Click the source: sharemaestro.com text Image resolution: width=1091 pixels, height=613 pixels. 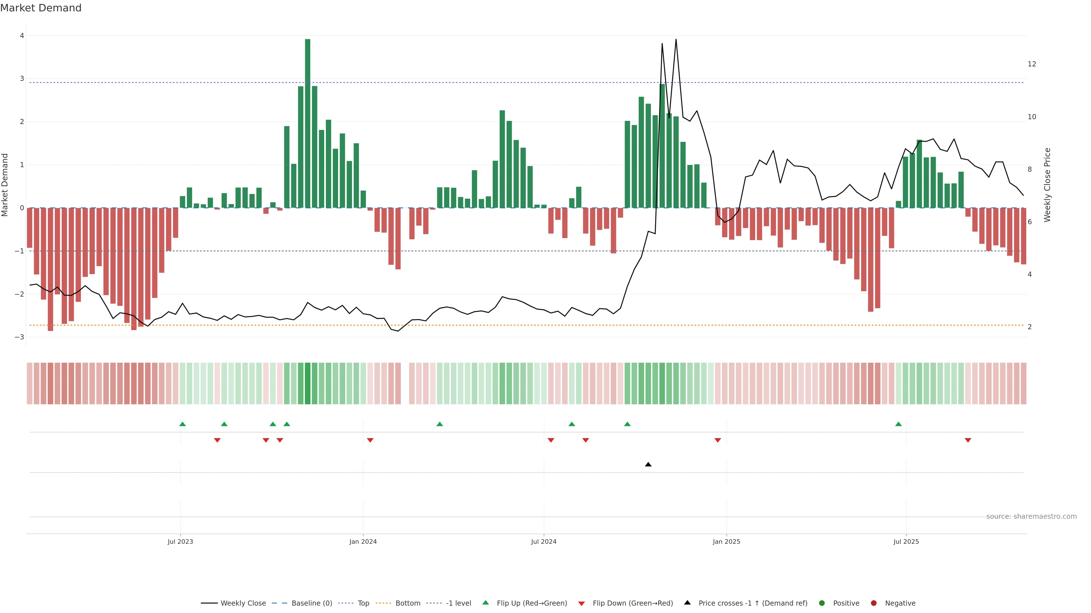[1031, 516]
